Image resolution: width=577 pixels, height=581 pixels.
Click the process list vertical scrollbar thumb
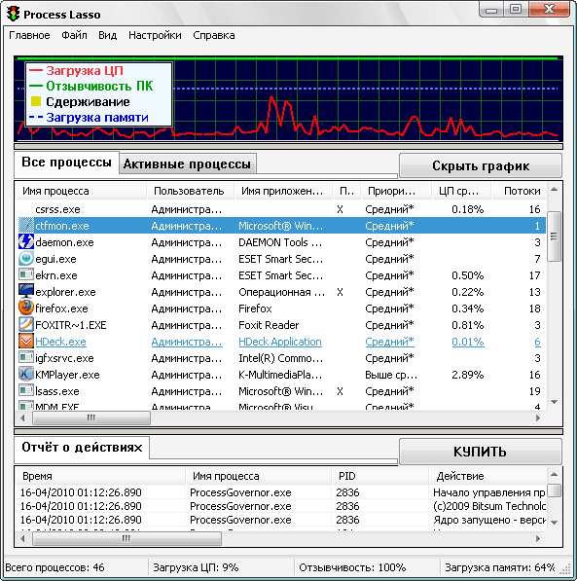tap(554, 236)
